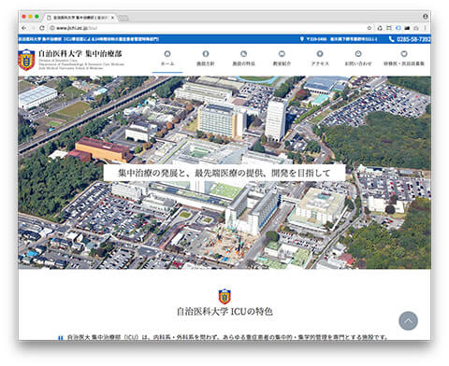Click the fourth main navigation item icon
This screenshot has width=449, height=366.
tap(282, 54)
